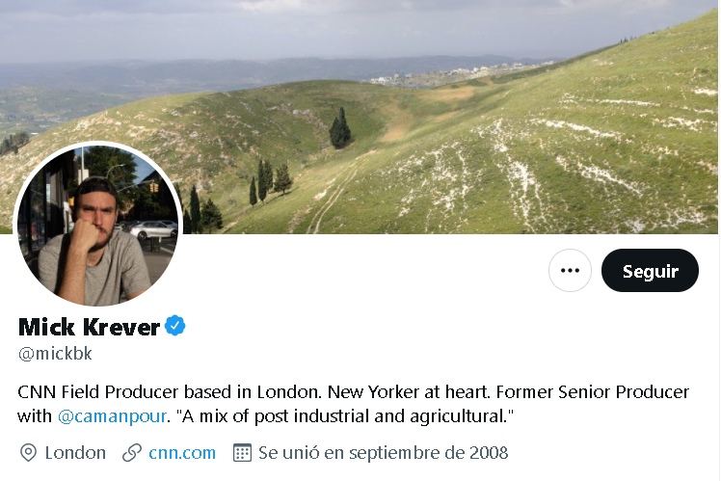Image resolution: width=721 pixels, height=481 pixels.
Task: Visit the cnn.com website link
Action: [182, 452]
